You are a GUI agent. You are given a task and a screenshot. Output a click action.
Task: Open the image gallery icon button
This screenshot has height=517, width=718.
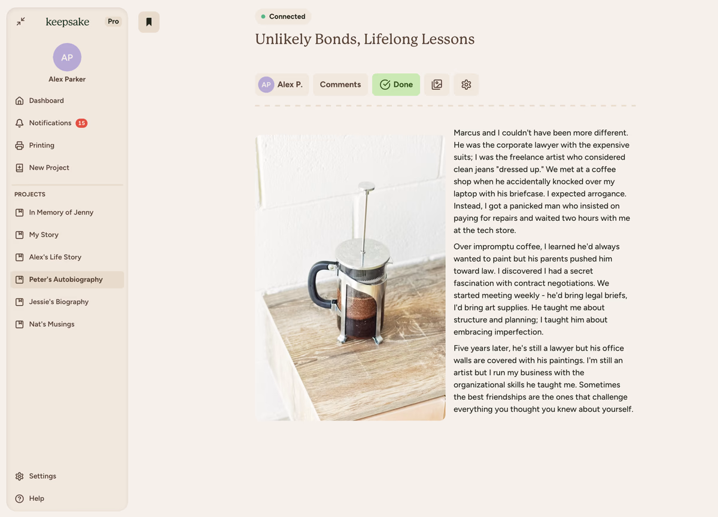(437, 84)
